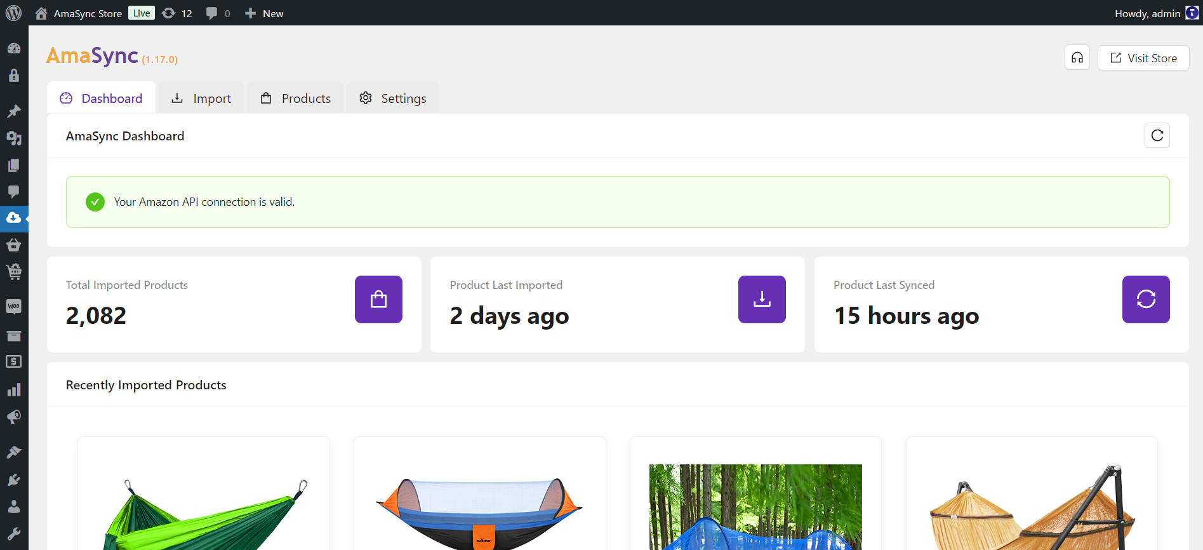Open the Analytics bar chart sidebar icon
The height and width of the screenshot is (550, 1203).
[13, 390]
